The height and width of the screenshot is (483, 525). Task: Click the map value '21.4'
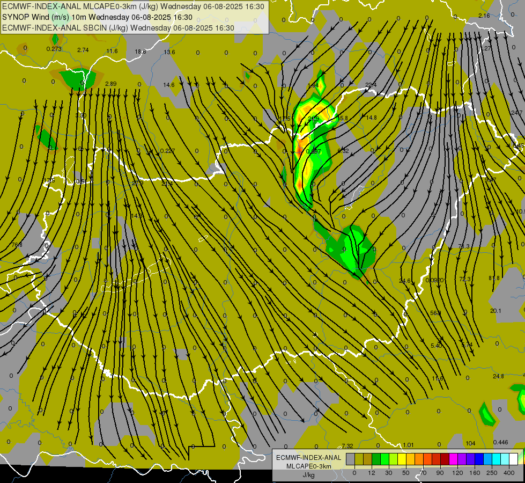coord(167,184)
